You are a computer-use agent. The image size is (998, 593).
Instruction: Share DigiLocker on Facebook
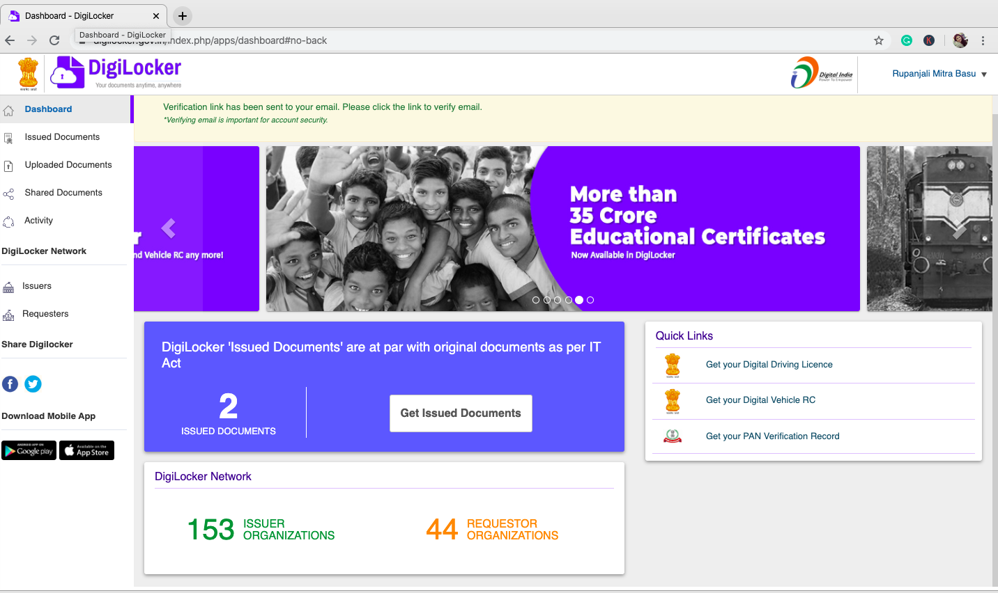10,384
